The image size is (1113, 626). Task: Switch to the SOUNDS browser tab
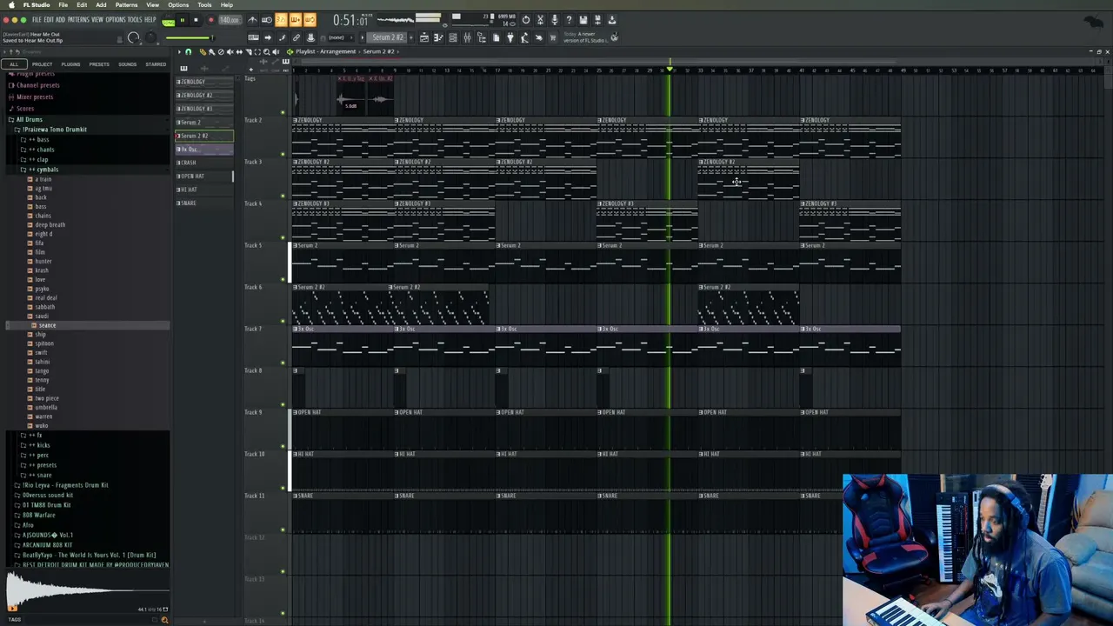point(128,64)
